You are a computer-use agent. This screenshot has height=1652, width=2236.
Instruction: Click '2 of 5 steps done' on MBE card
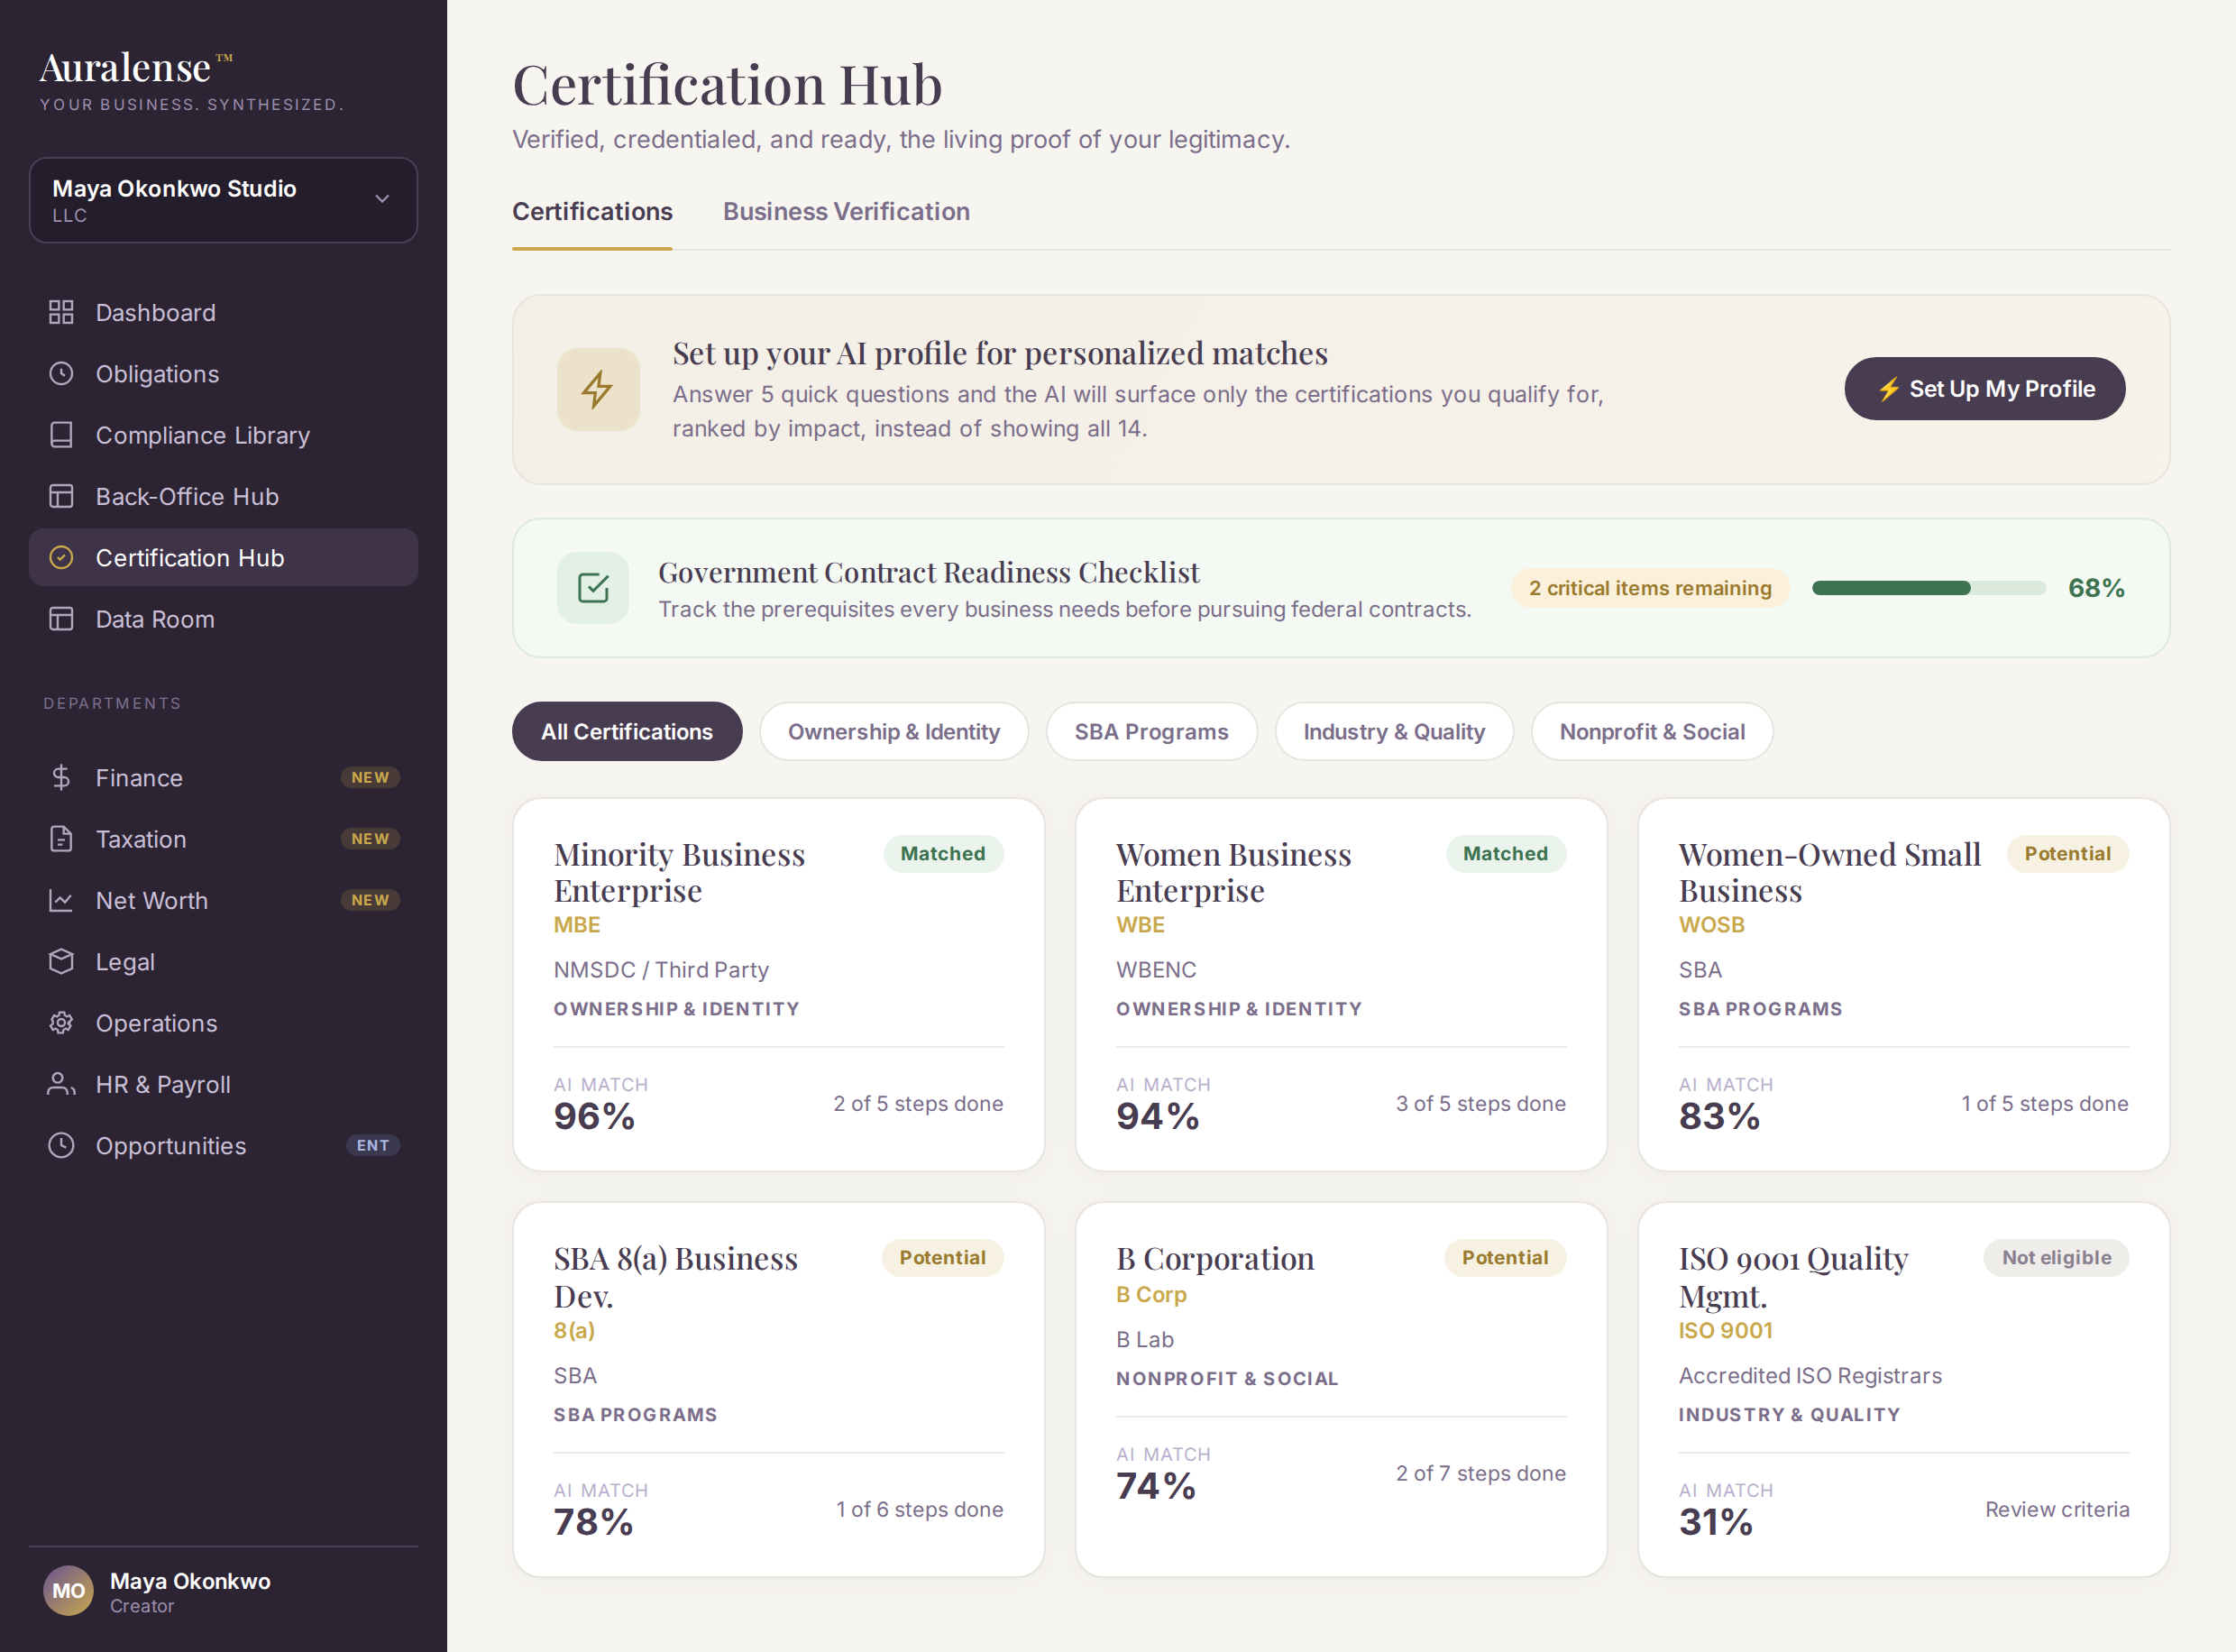[x=918, y=1103]
